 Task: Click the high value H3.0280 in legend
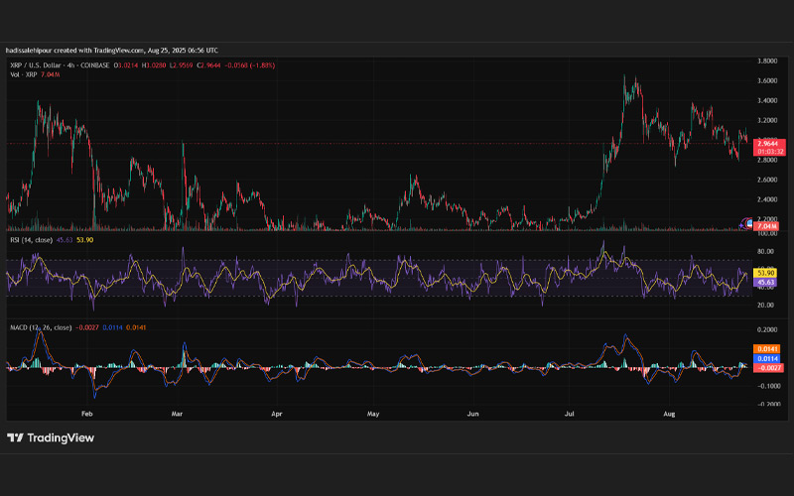point(154,65)
